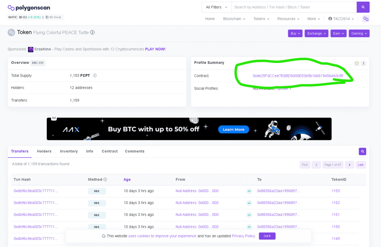The width and height of the screenshot is (381, 247).
Task: Click the orange circle icon in Profile Summary
Action: click(357, 63)
